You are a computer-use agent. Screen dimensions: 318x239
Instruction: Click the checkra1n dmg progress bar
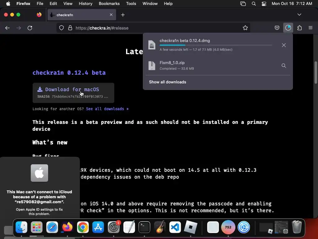(216, 45)
